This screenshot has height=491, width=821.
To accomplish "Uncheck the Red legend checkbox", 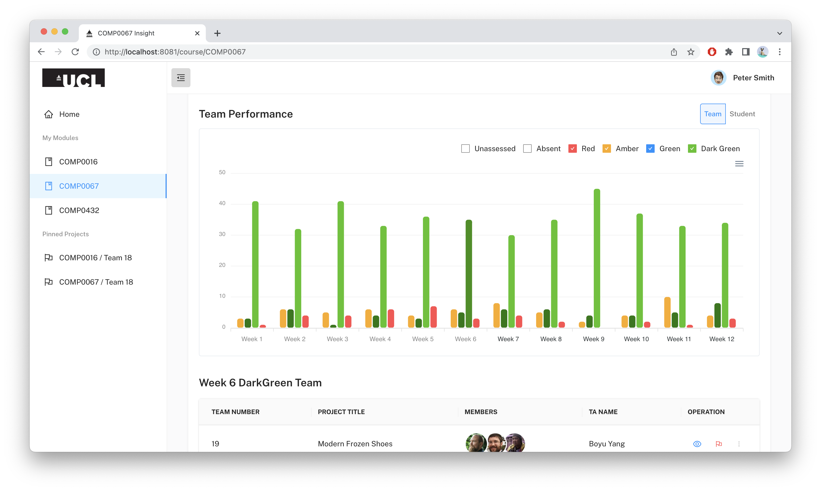I will [x=572, y=149].
